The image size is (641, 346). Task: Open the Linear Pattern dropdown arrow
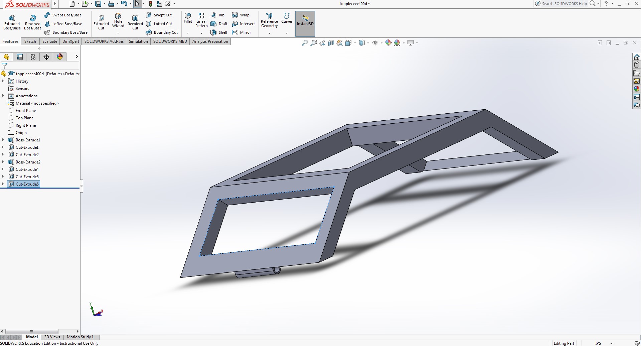[x=201, y=33]
